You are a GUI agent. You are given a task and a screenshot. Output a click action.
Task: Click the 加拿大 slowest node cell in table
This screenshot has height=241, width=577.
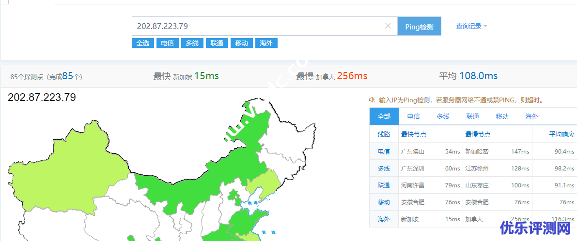click(x=474, y=219)
